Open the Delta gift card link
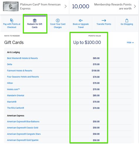This screenshot has height=144, width=139. (10, 64)
